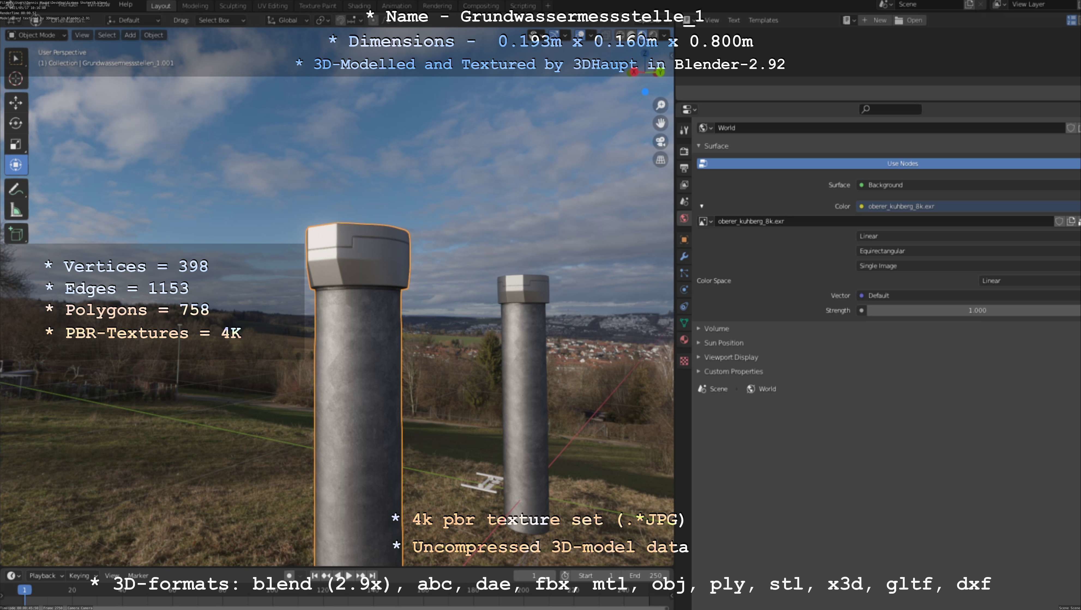Click the viewport zoom magnifier icon
Screen dimensions: 1081x610
pos(661,105)
